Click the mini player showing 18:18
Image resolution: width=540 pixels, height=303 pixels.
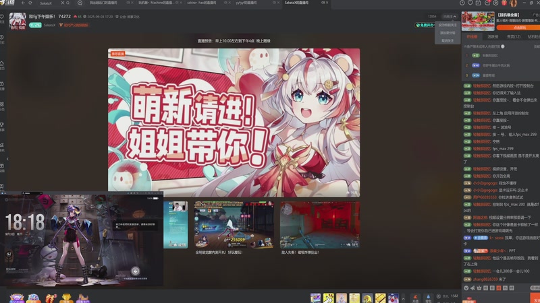(x=82, y=240)
